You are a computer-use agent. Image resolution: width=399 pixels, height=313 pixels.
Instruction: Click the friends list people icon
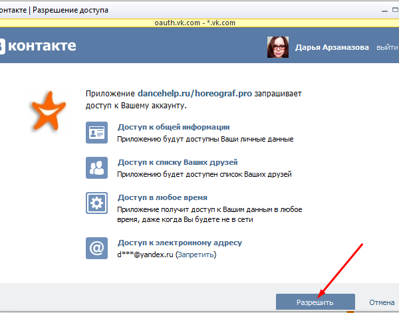pyautogui.click(x=96, y=167)
